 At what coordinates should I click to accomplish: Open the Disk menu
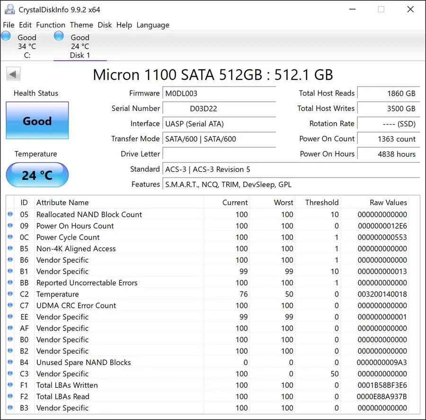pyautogui.click(x=105, y=25)
